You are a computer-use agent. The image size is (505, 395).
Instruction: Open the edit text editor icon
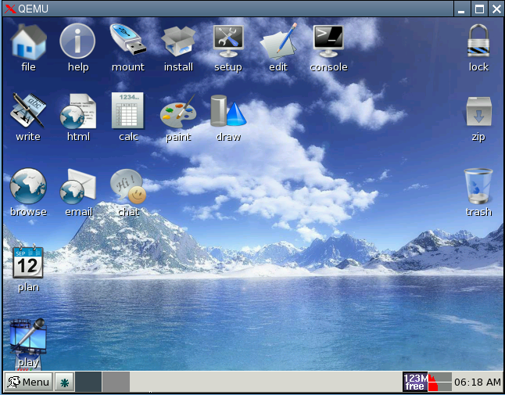pyautogui.click(x=278, y=41)
